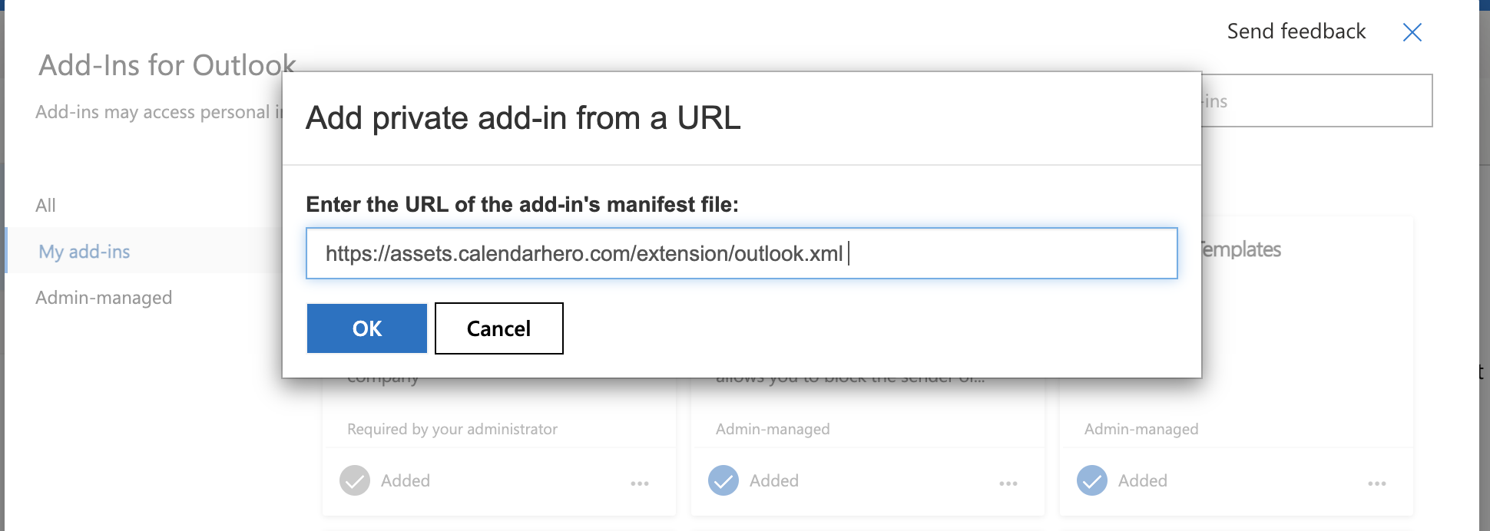The width and height of the screenshot is (1490, 531).
Task: Open the Send feedback link
Action: coord(1296,31)
